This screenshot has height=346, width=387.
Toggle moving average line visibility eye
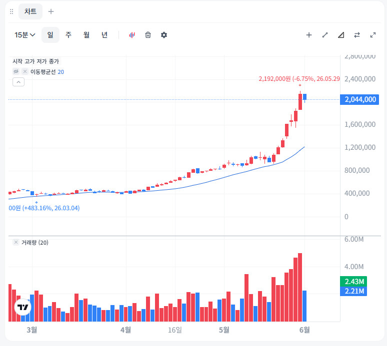point(16,71)
